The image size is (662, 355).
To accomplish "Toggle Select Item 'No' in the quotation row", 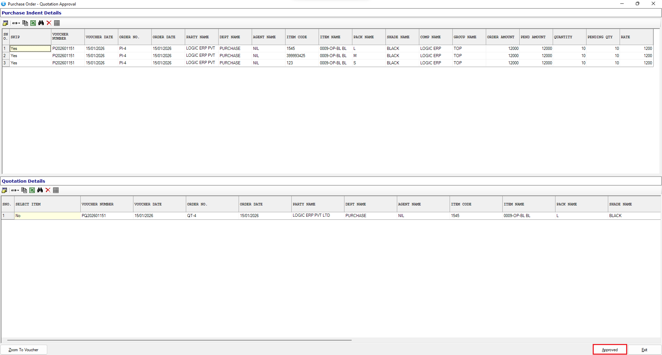I will [x=47, y=216].
